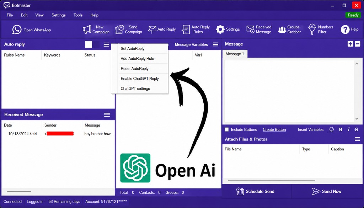Apply strikethrough formatting to message
This screenshot has height=208, width=364.
356,129
